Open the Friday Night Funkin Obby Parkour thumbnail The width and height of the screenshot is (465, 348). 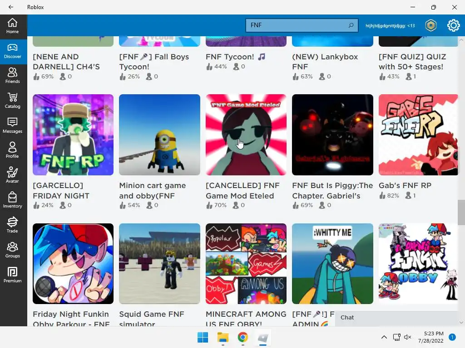coord(73,264)
